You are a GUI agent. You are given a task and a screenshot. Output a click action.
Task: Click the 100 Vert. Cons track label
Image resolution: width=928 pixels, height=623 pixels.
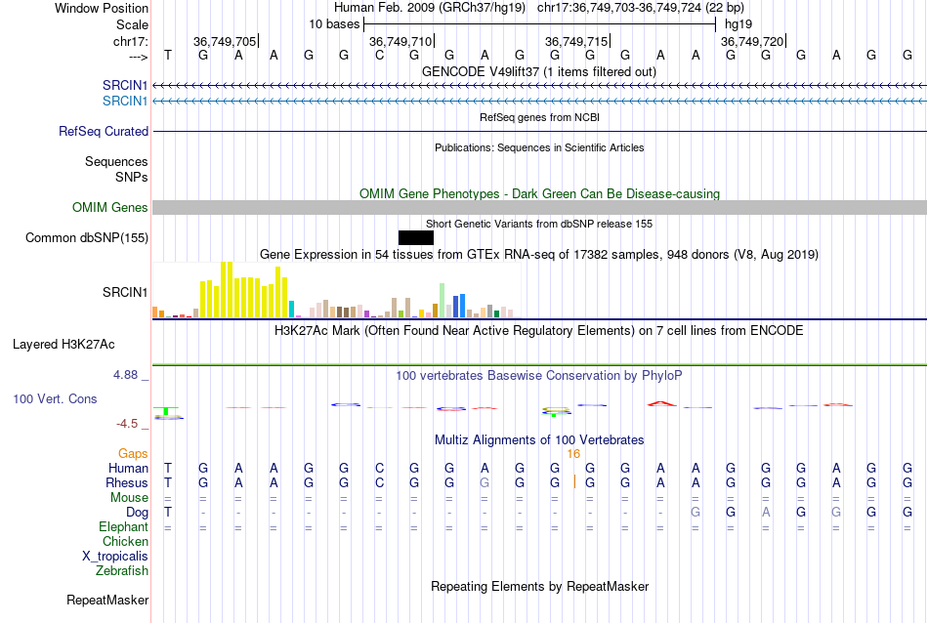point(55,399)
